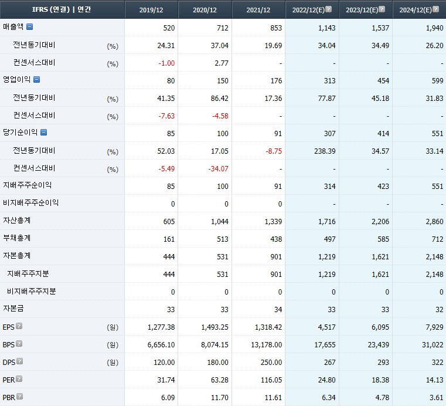Click PBR value 6.09 for 2019/12
The image size is (446, 406).
tap(168, 398)
